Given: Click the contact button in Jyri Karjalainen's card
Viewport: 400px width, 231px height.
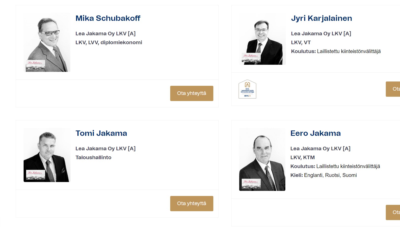Looking at the screenshot, I should [393, 89].
